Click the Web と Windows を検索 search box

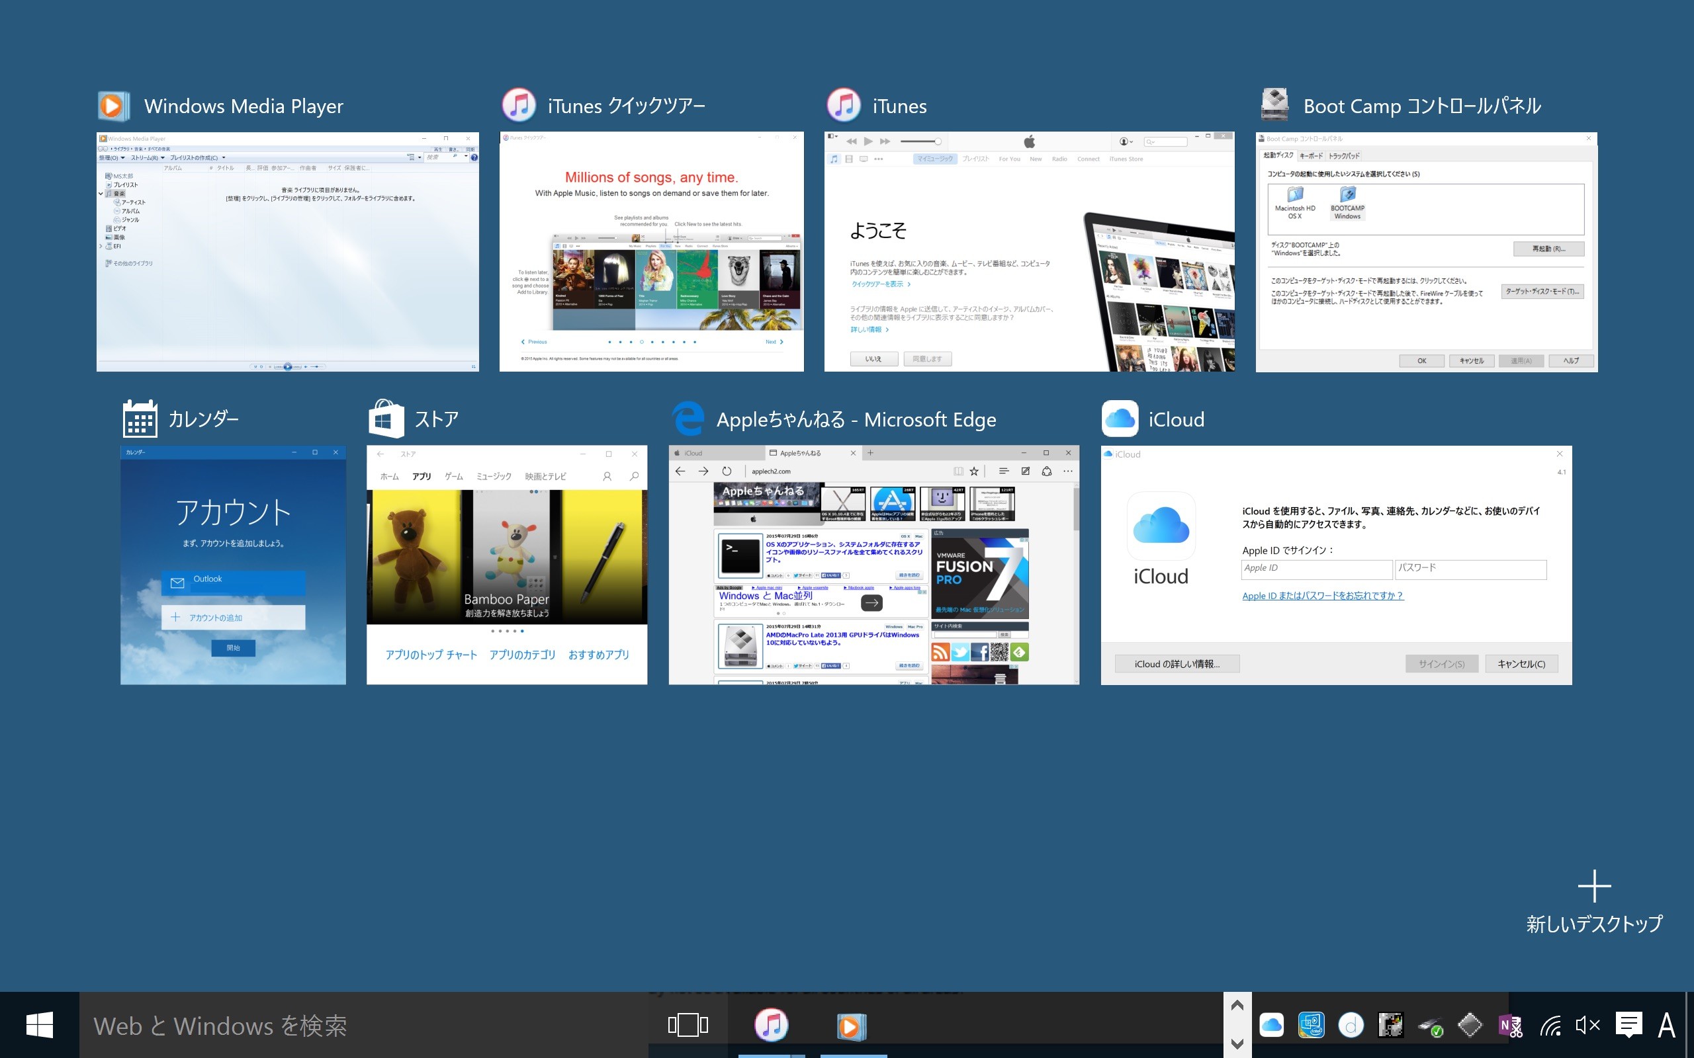point(364,1025)
